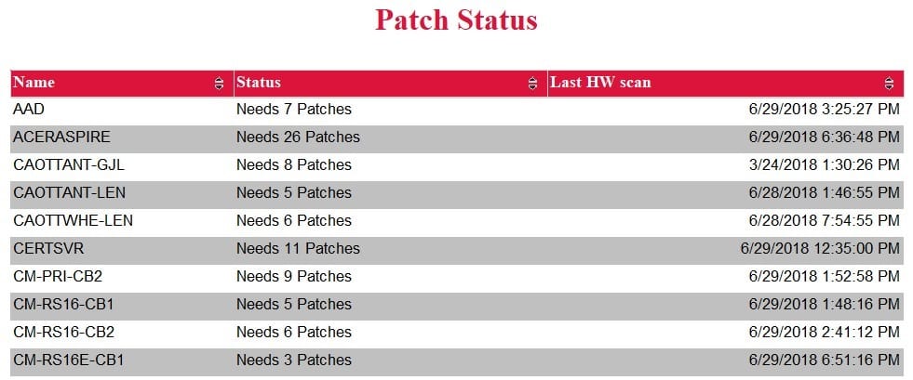
Task: Click the Needs 26 Patches status
Action: [x=298, y=138]
